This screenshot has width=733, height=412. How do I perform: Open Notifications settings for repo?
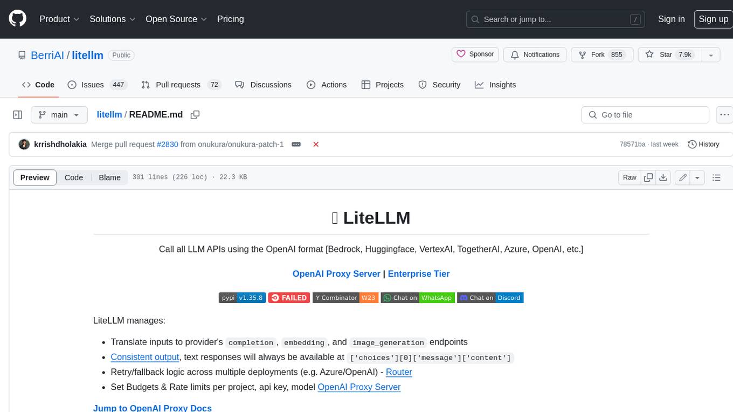[x=535, y=54]
